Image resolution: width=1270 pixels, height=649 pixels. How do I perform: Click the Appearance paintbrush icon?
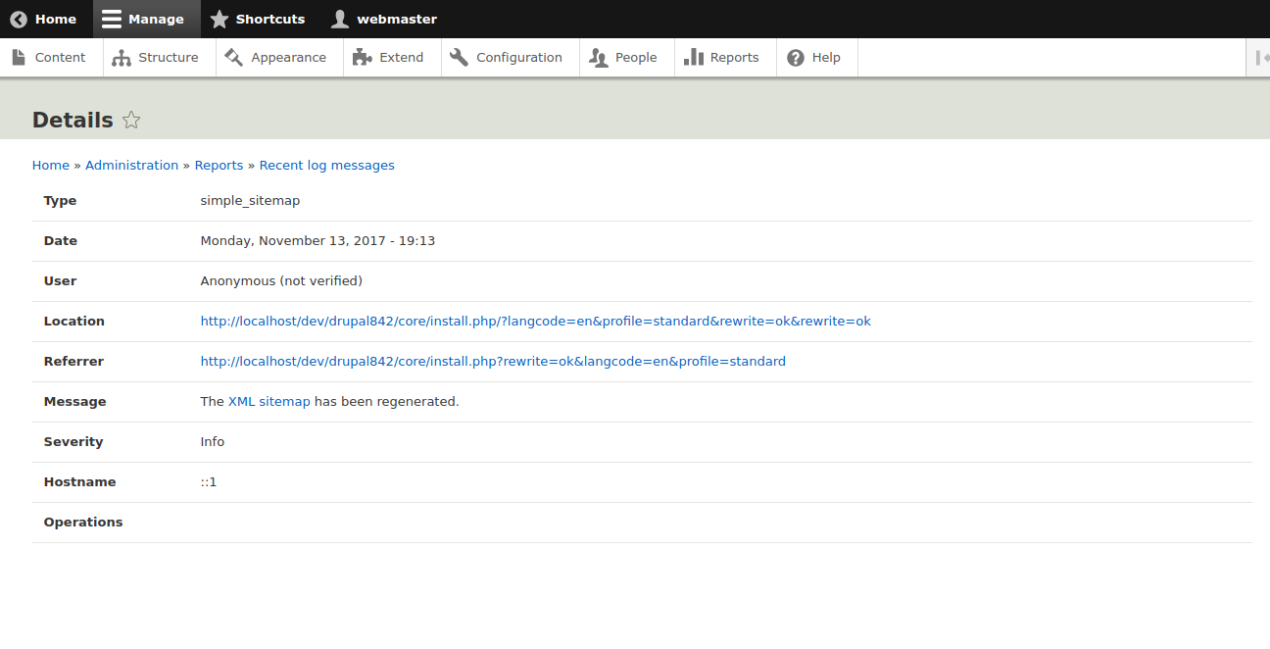[233, 57]
